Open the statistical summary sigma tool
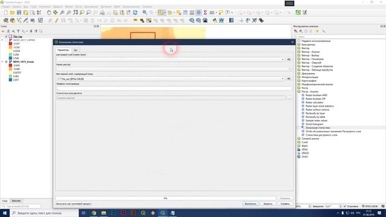 [x=205, y=13]
